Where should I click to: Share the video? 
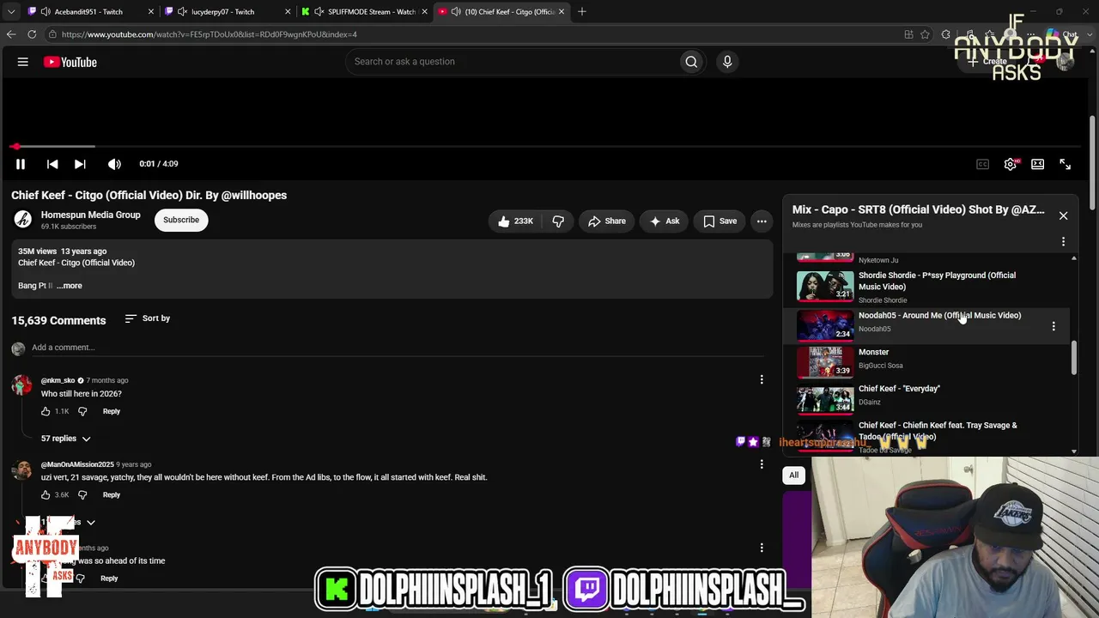[606, 221]
